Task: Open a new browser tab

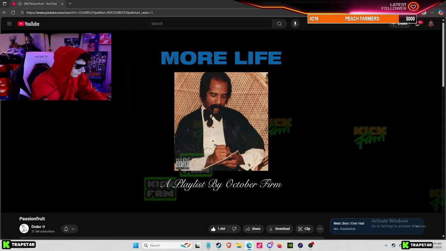Action: pos(70,3)
